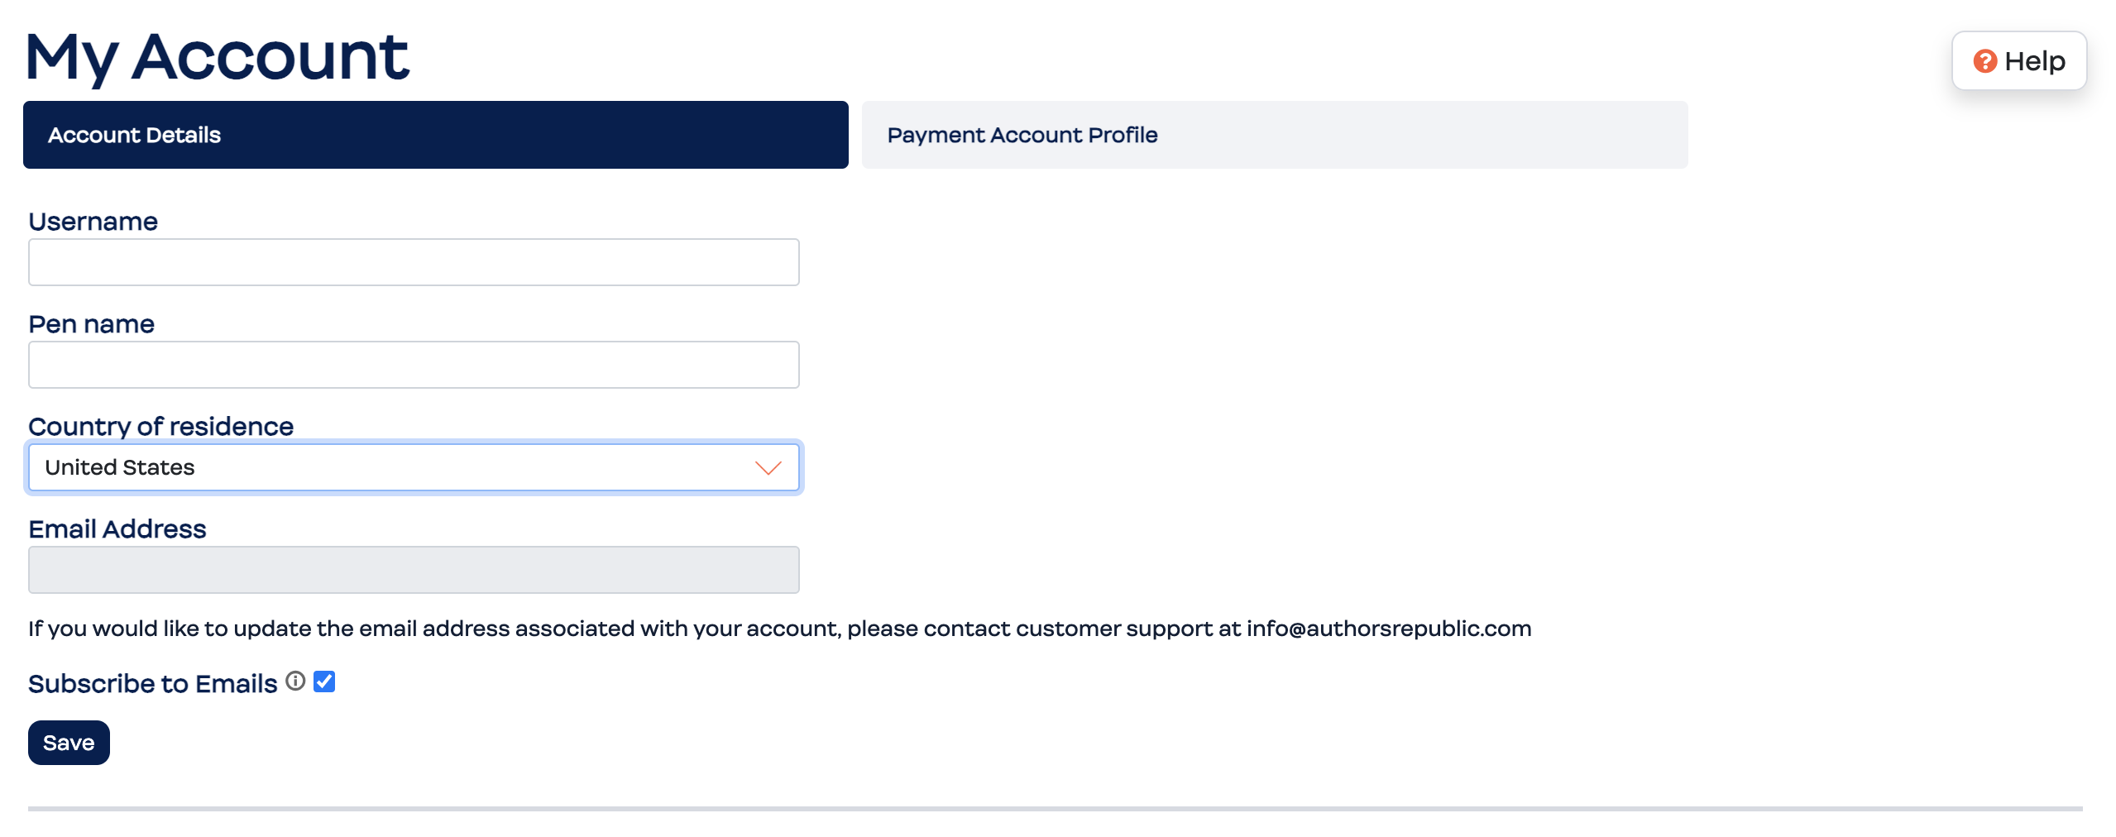The height and width of the screenshot is (837, 2116).
Task: Click the info@authorsrepublic.com support email text
Action: (1389, 629)
